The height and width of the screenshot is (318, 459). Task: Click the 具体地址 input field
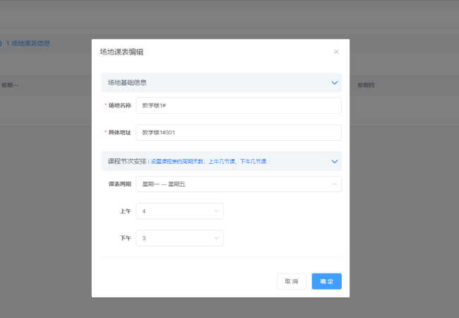239,132
